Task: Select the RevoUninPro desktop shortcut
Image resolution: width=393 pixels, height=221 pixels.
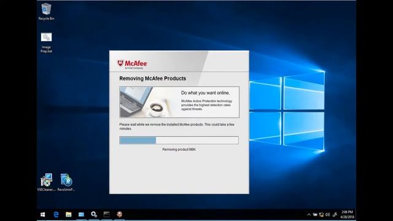Action: [66, 182]
